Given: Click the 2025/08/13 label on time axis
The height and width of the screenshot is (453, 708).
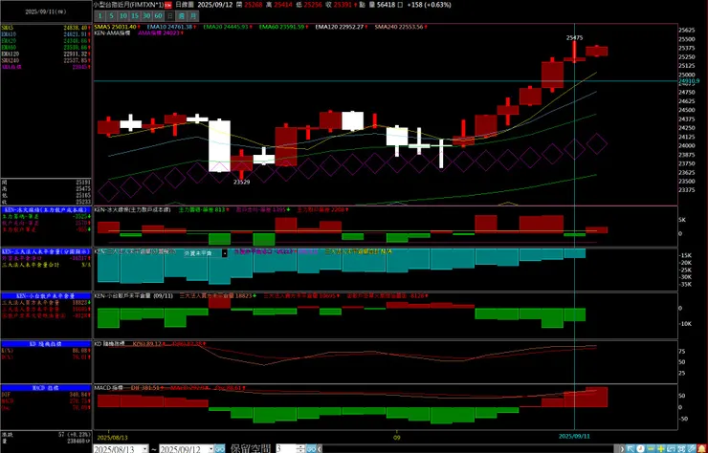Looking at the screenshot, I should (x=113, y=437).
